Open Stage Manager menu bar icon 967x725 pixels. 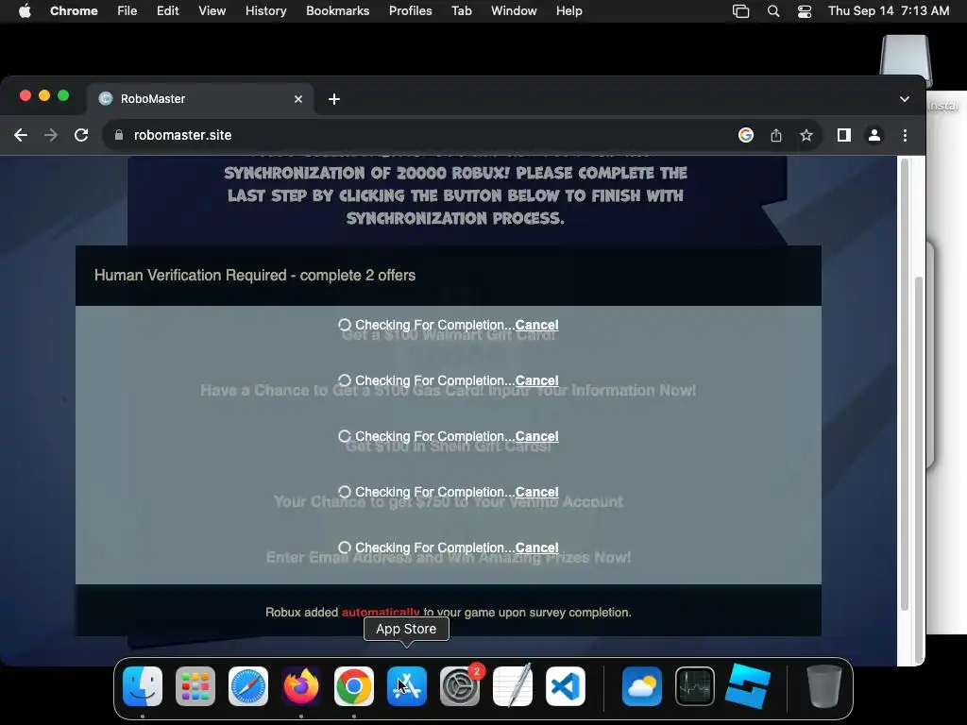click(x=740, y=11)
